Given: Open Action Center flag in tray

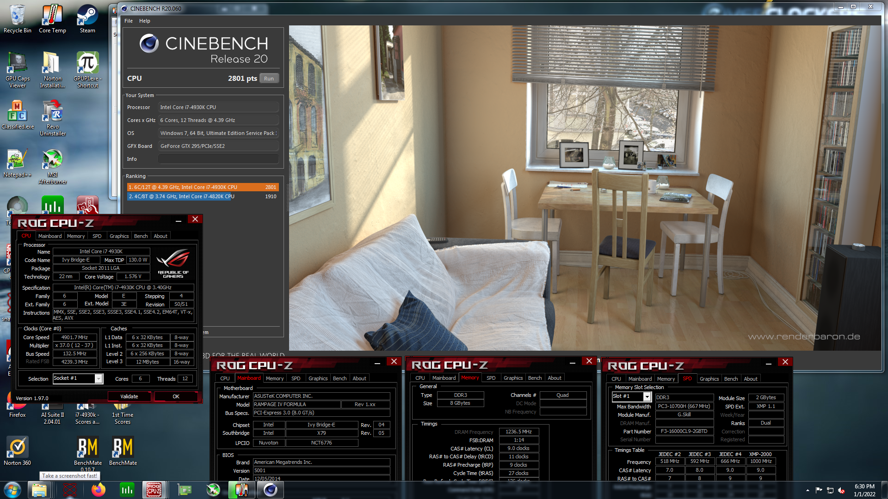Looking at the screenshot, I should point(819,490).
